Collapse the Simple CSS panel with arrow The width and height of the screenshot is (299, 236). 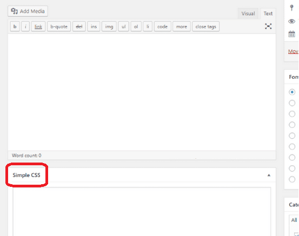(269, 175)
